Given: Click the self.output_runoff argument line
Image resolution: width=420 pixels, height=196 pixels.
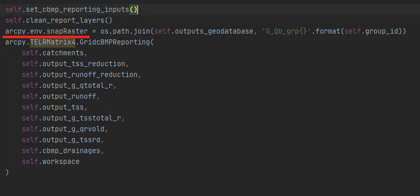Looking at the screenshot, I should [59, 96].
